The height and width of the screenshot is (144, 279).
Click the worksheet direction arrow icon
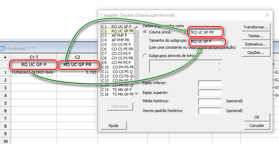pyautogui.click(x=5, y=57)
